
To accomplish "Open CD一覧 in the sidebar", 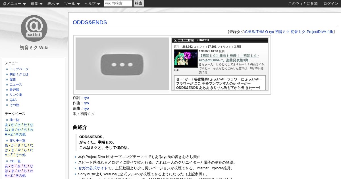I will click(15, 161).
